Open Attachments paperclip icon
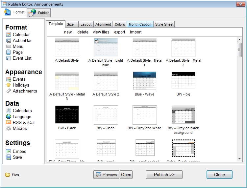The width and height of the screenshot is (247, 188). (x=9, y=91)
